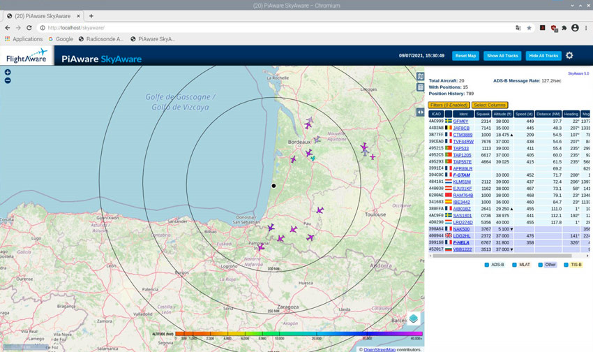
Task: Open the Radiosonde A... bookmark
Action: (x=101, y=39)
